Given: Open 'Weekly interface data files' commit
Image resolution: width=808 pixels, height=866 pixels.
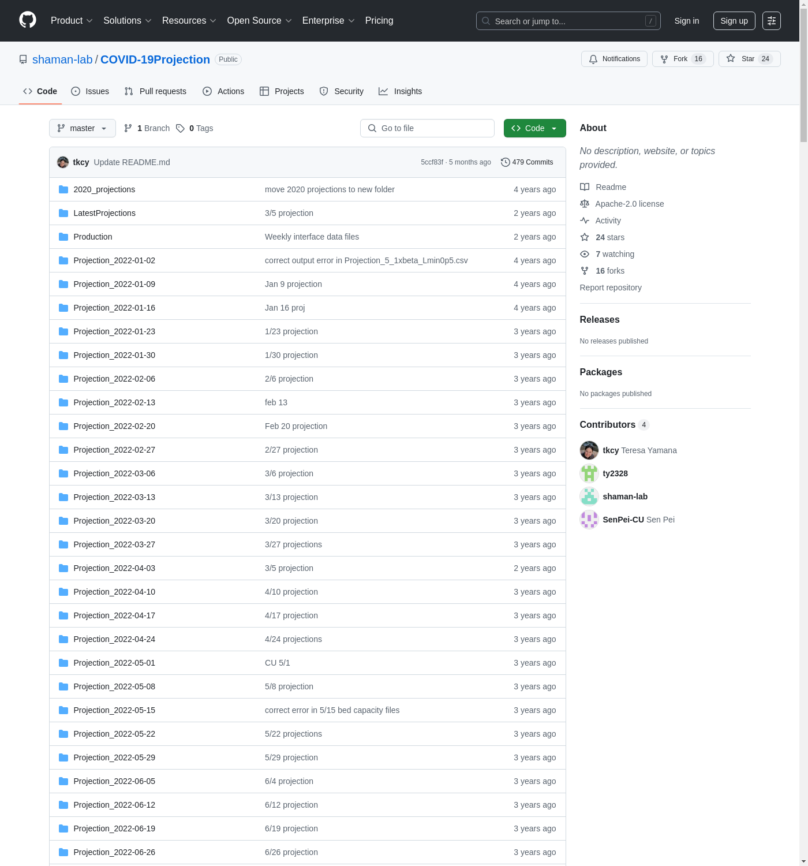Looking at the screenshot, I should (312, 237).
